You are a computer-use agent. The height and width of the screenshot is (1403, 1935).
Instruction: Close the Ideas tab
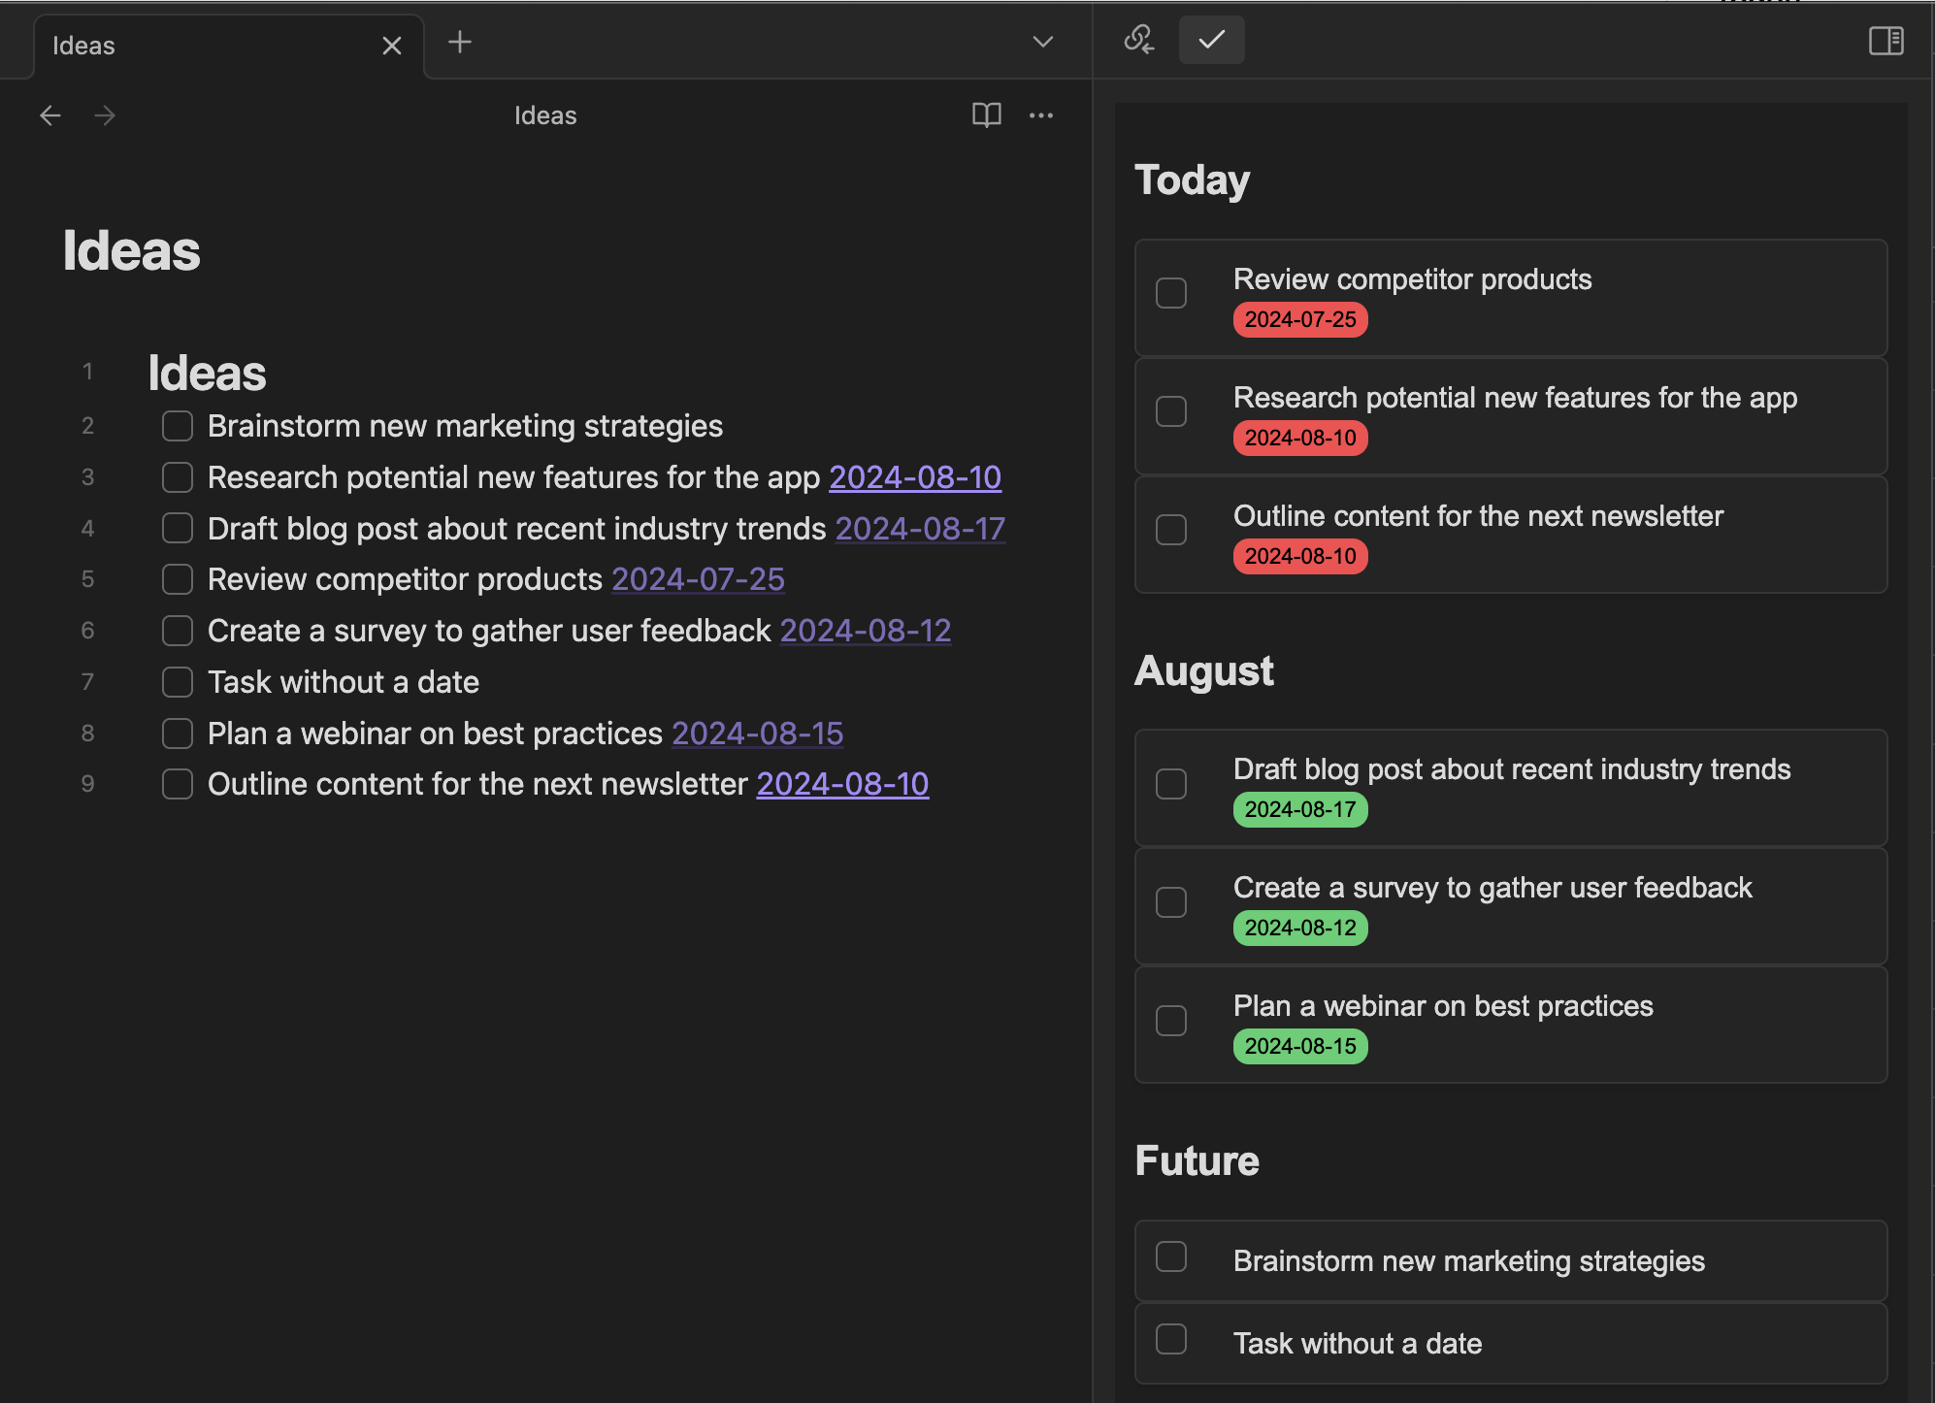(x=391, y=46)
